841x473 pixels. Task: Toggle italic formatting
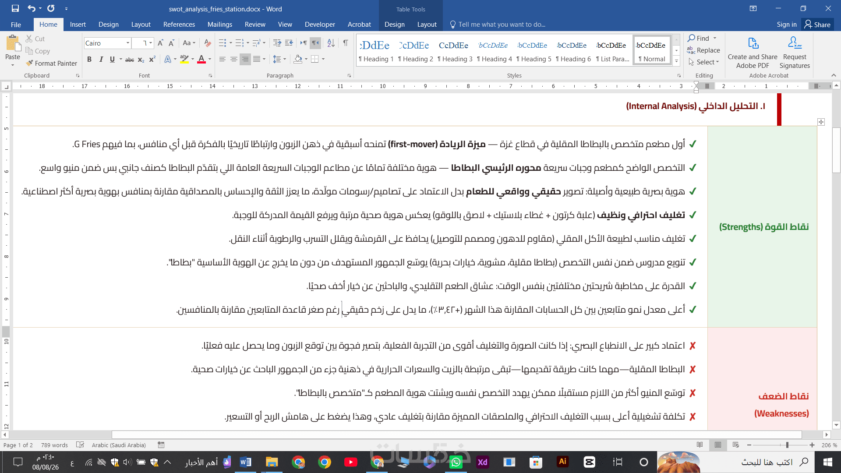pos(101,59)
